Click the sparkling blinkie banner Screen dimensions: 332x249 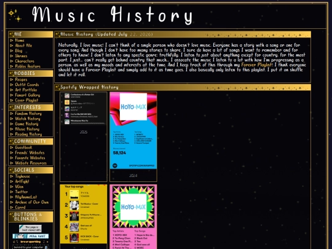[31, 242]
